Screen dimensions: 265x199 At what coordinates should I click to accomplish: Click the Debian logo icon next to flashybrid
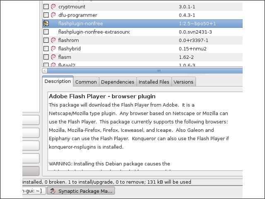pos(53,49)
